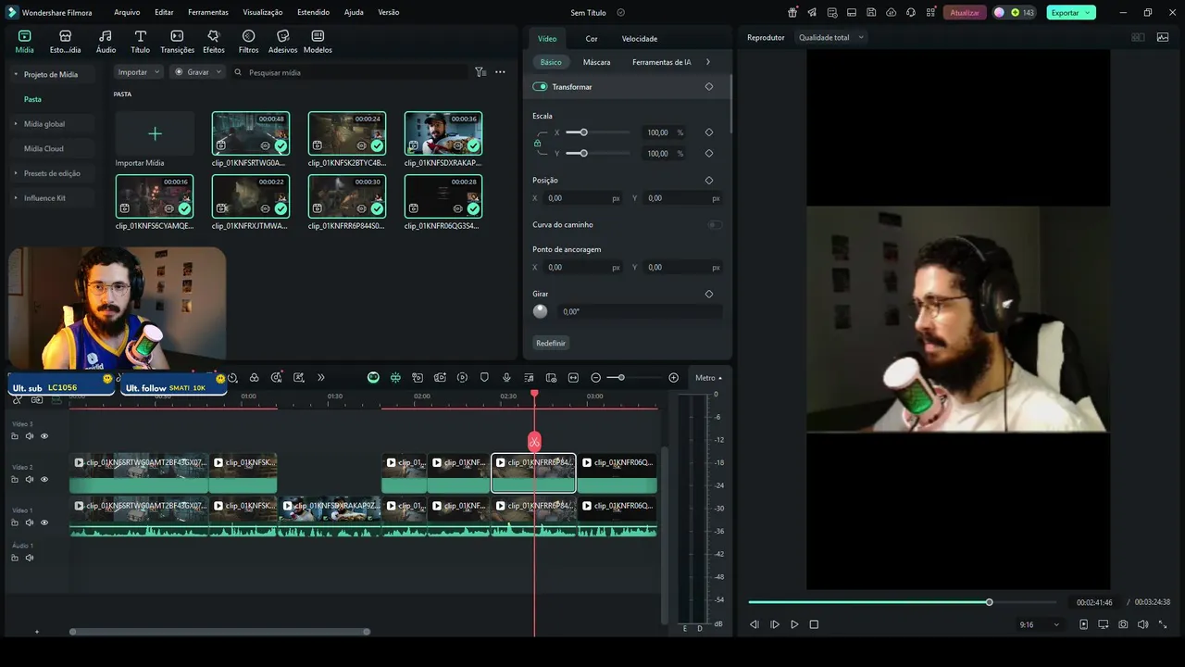Toggle the Transformar keyframe diamond

pyautogui.click(x=709, y=86)
